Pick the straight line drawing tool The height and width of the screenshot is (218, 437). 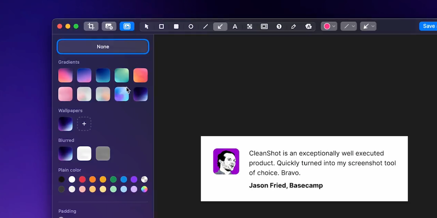(x=205, y=26)
